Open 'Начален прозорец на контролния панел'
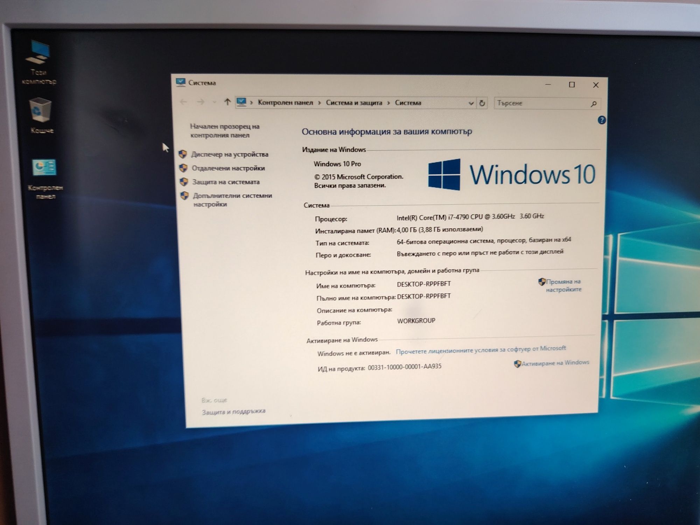Viewport: 700px width, 525px height. 224,131
